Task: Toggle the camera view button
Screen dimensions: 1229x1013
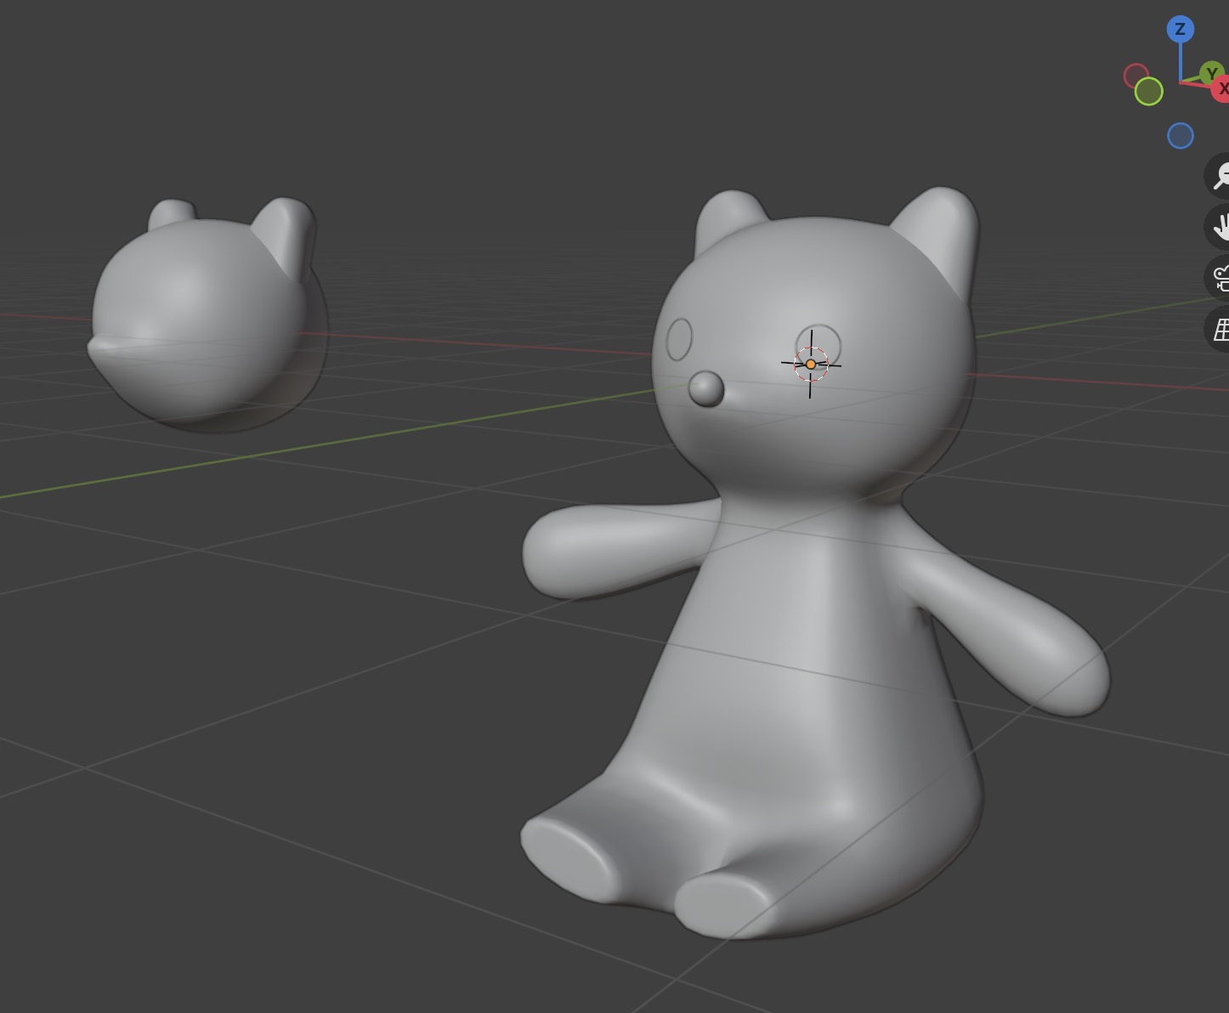Action: point(1220,278)
